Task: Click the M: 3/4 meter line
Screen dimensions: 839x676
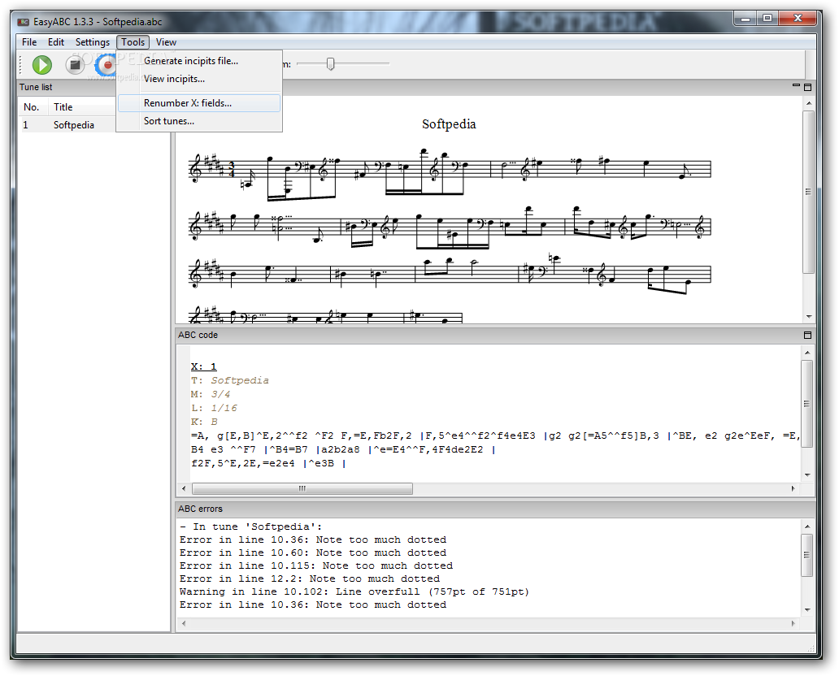Action: click(x=211, y=394)
